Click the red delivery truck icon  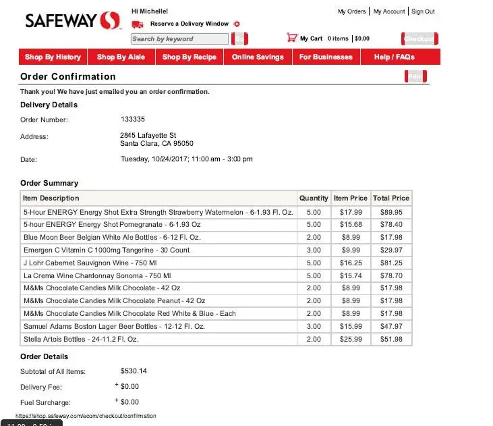click(138, 24)
